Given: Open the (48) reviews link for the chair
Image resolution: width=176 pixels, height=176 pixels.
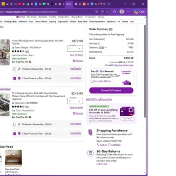Looking at the screenshot, I should tap(27, 51).
